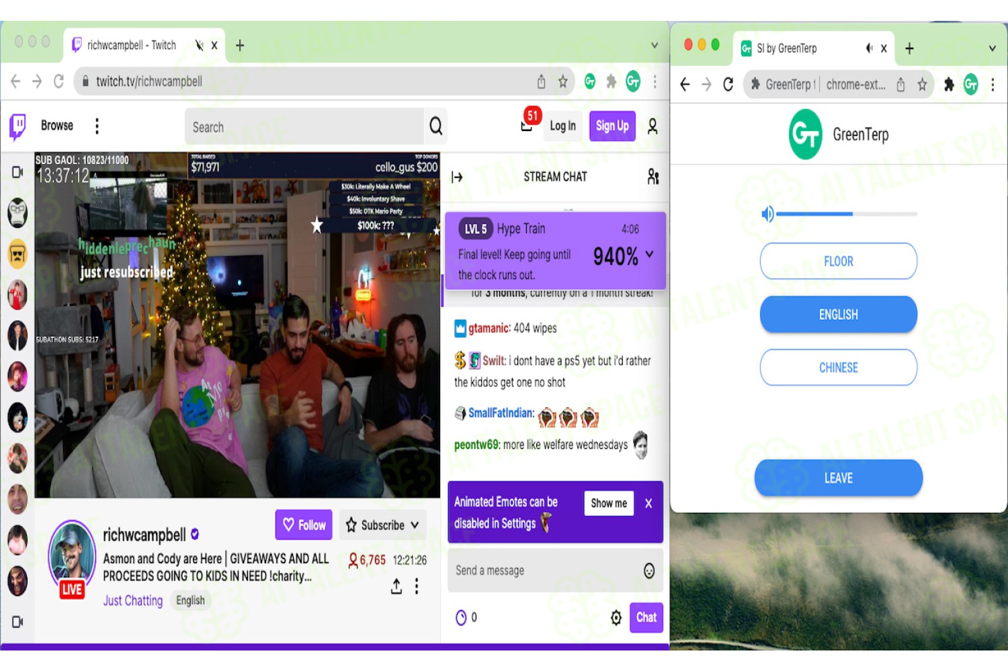Open Chrome menu dots in Twitch window
The height and width of the screenshot is (672, 1008).
[655, 82]
